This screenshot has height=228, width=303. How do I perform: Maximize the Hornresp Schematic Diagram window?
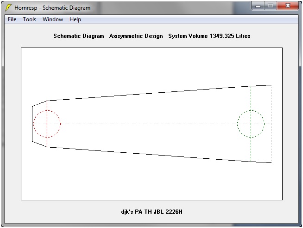(x=271, y=6)
